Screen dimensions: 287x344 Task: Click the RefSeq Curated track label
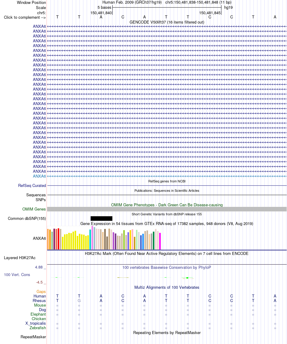pyautogui.click(x=32, y=186)
